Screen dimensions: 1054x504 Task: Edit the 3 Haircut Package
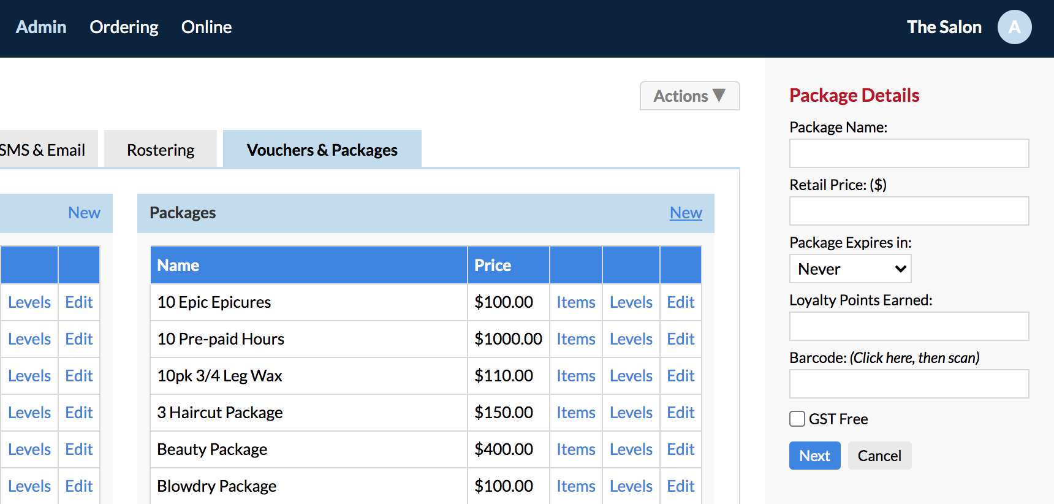click(681, 413)
